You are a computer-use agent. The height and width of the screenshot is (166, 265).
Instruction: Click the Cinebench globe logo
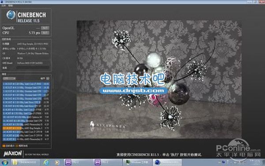11,15
